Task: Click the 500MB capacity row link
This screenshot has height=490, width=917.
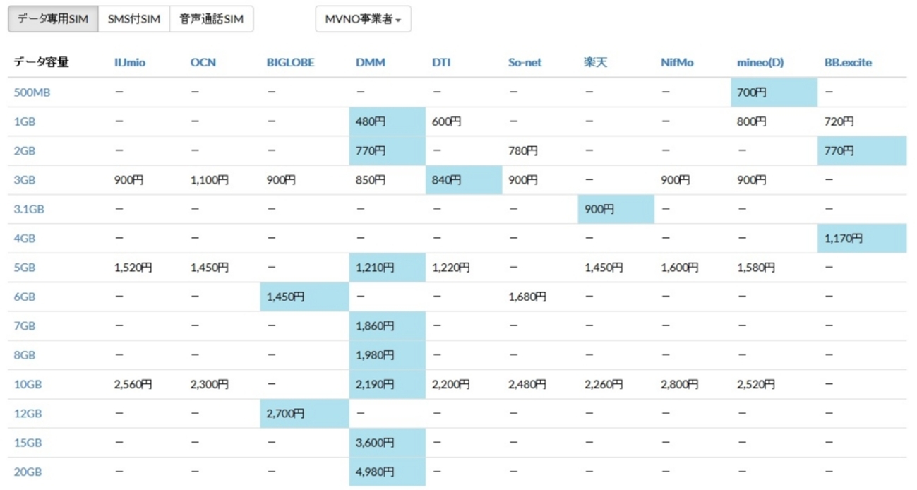Action: pyautogui.click(x=32, y=92)
